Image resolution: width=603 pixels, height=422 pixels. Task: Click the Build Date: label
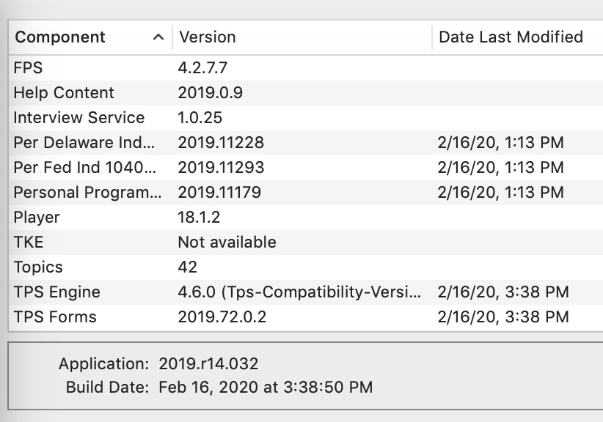(x=107, y=388)
